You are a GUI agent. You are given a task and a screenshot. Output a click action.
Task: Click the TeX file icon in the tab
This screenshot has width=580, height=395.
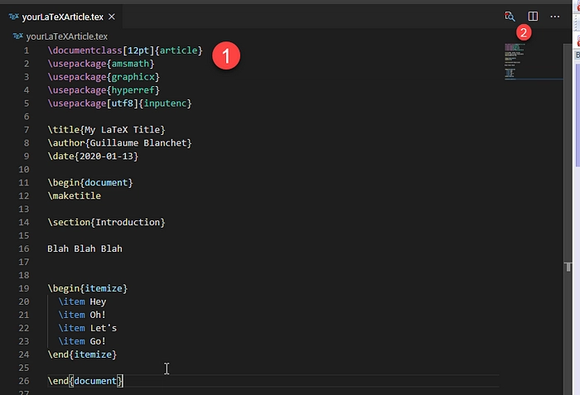[x=14, y=17]
